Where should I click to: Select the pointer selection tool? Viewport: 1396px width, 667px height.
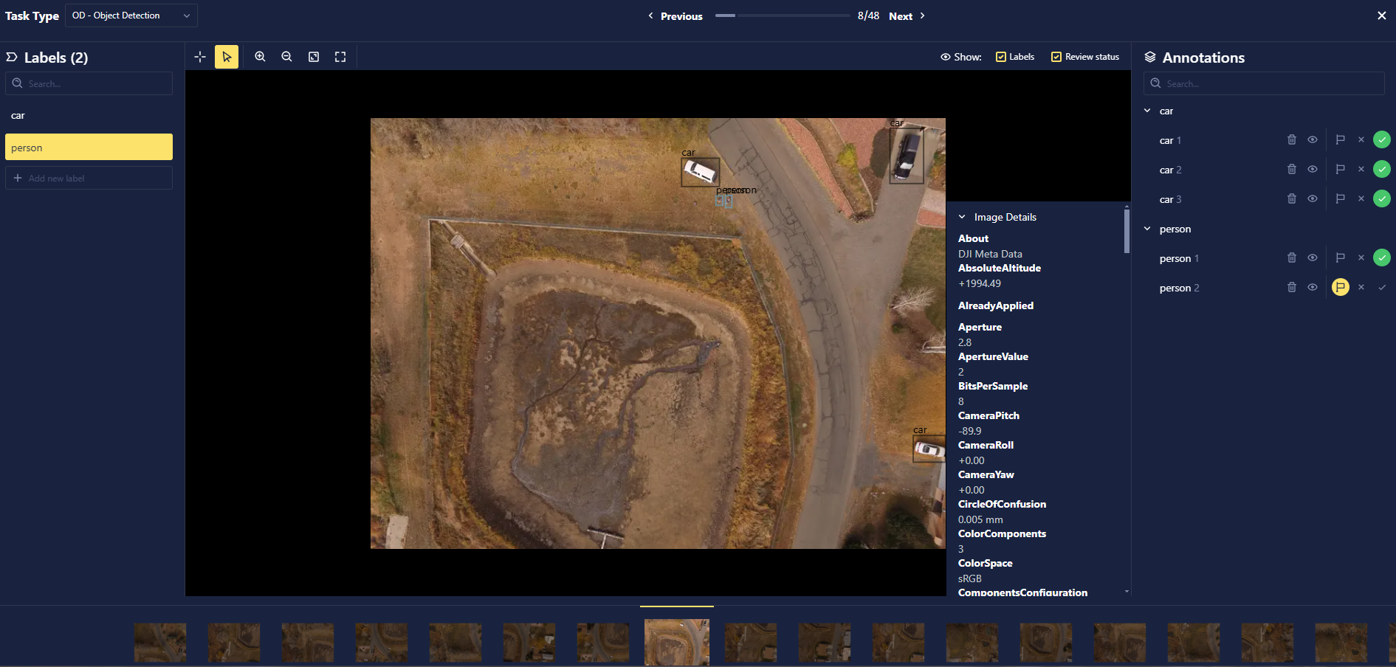227,57
